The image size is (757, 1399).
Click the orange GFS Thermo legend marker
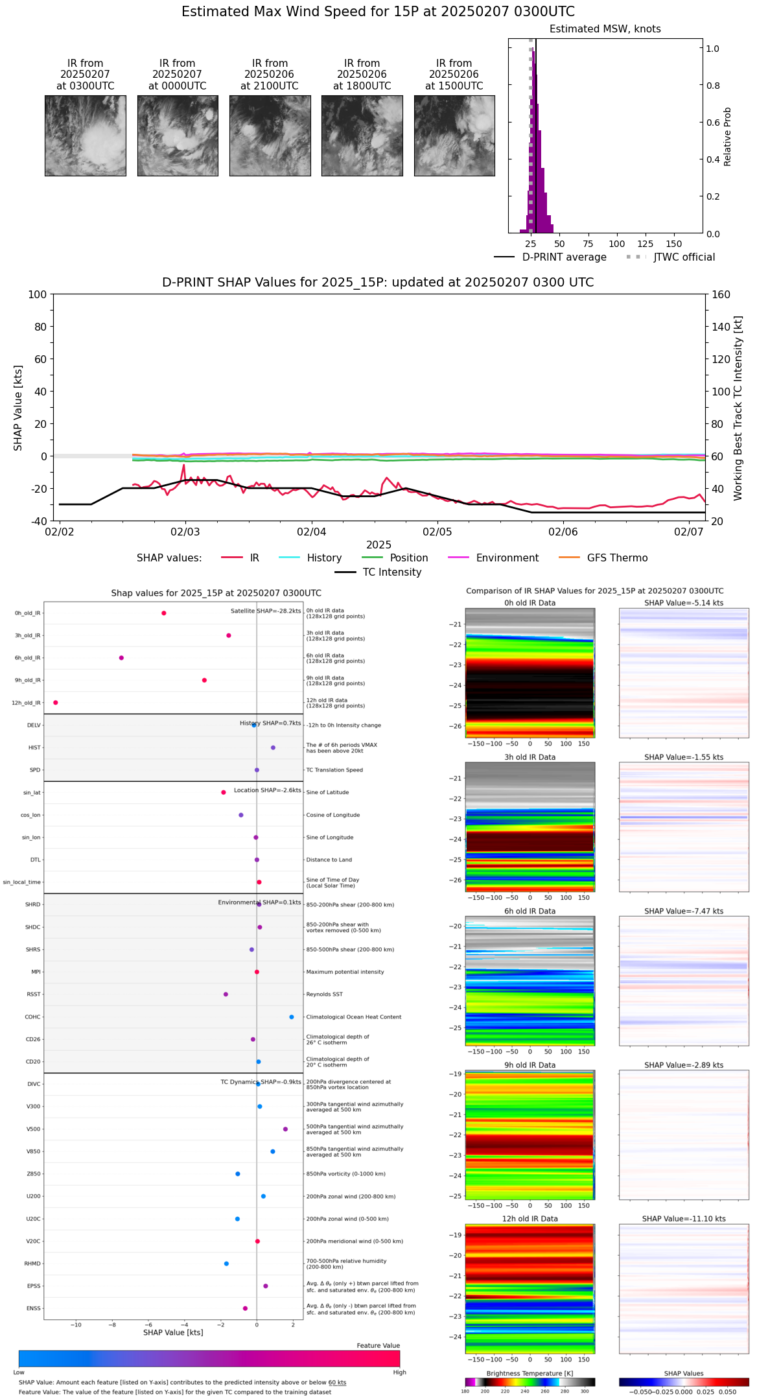click(569, 558)
